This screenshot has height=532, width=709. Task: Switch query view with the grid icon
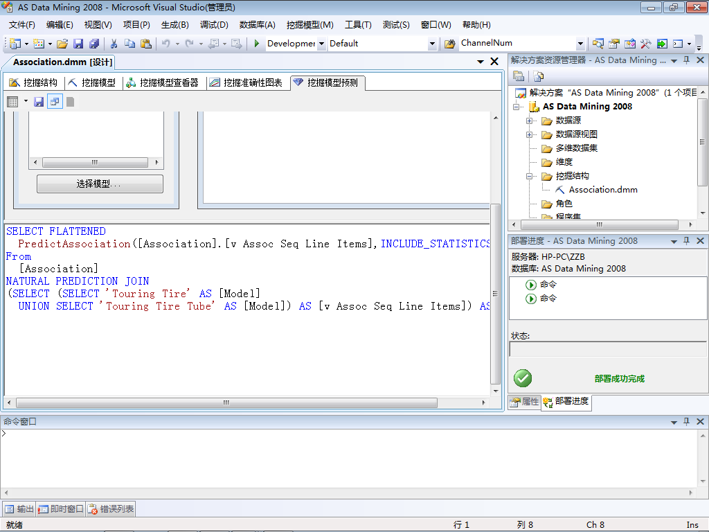tap(12, 102)
